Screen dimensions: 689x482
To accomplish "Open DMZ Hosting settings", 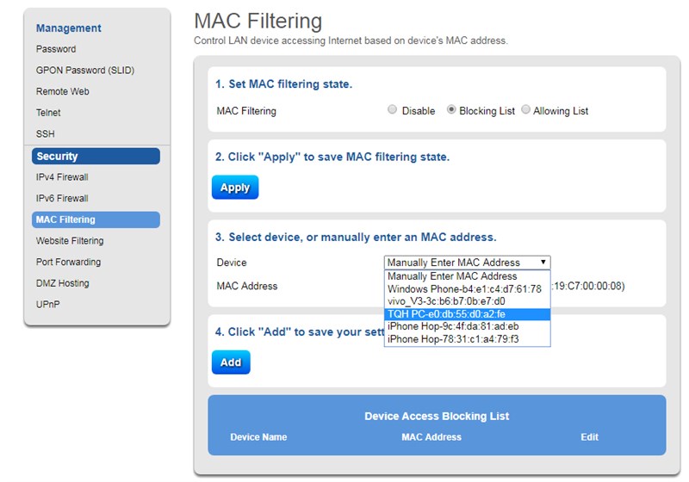I will [x=62, y=283].
